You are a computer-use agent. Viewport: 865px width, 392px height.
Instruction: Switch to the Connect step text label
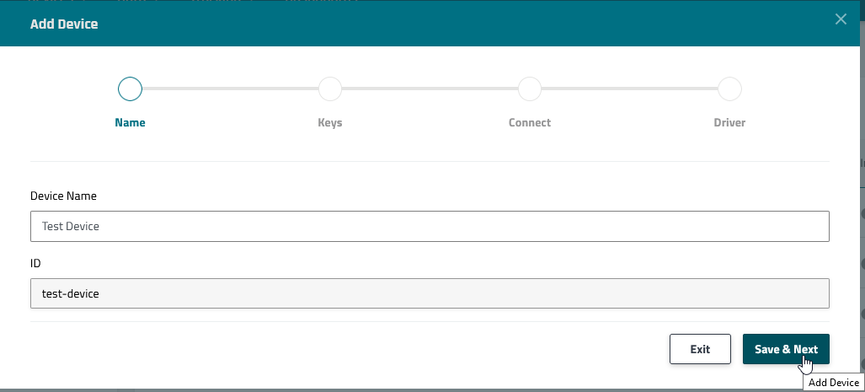coord(529,122)
